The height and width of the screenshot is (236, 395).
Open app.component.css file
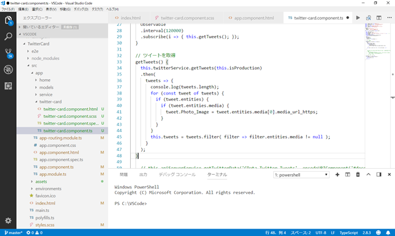point(62,145)
